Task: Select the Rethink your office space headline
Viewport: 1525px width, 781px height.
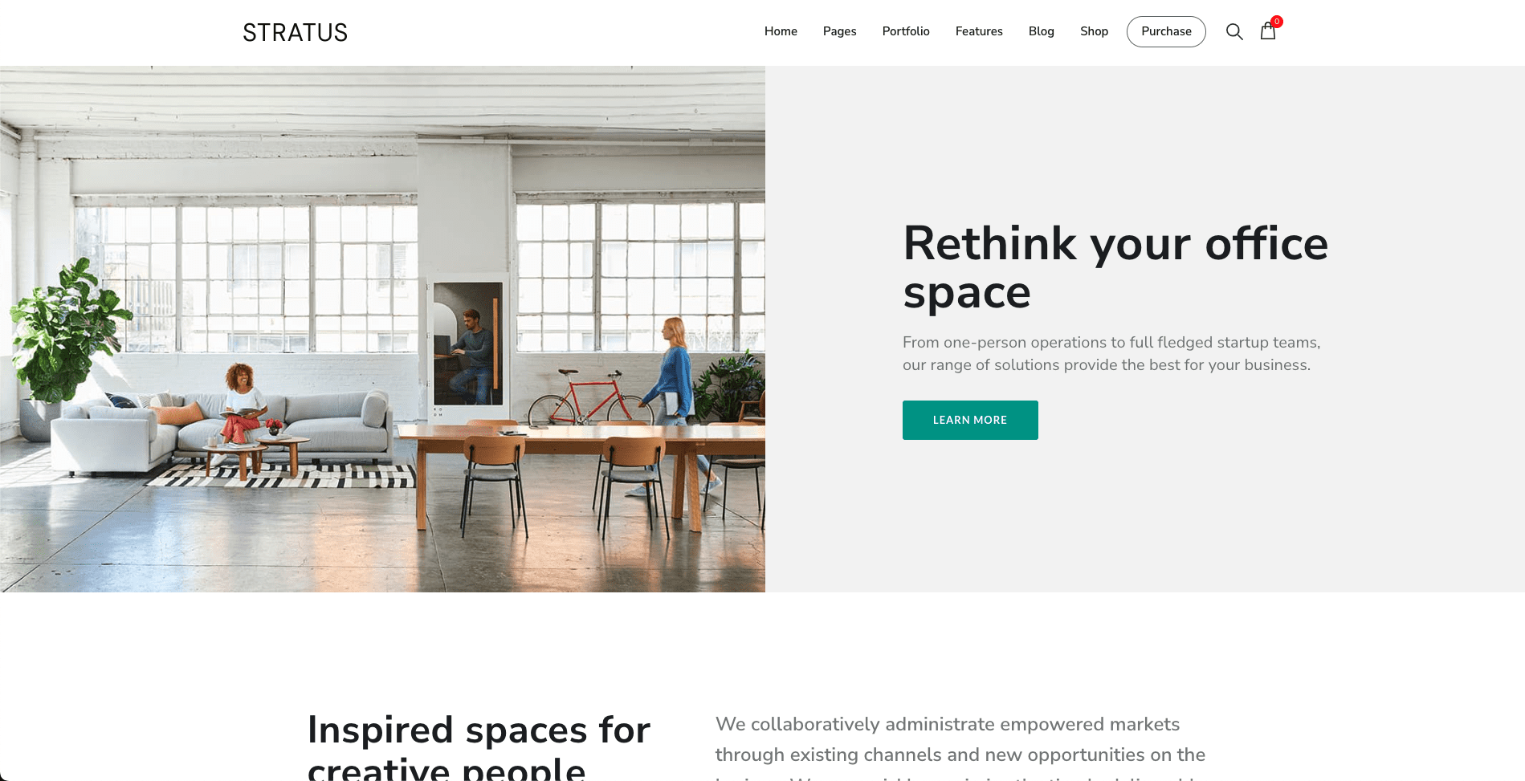Action: 1115,267
